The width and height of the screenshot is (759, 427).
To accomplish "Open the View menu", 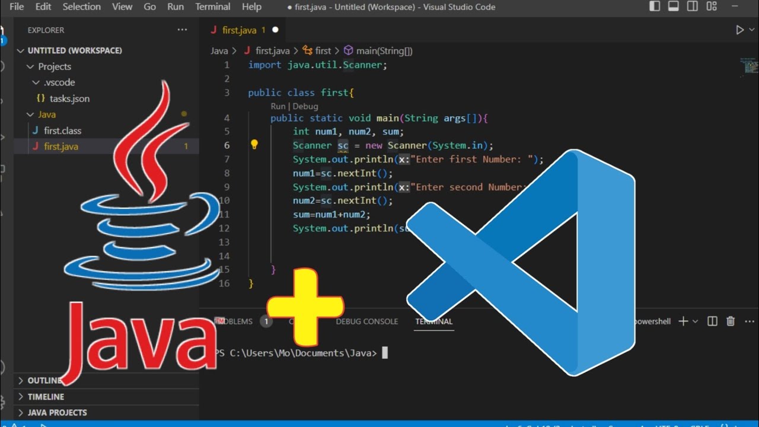I will 122,7.
